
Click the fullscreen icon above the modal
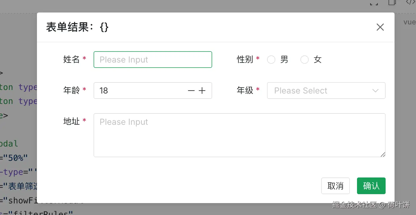click(374, 3)
